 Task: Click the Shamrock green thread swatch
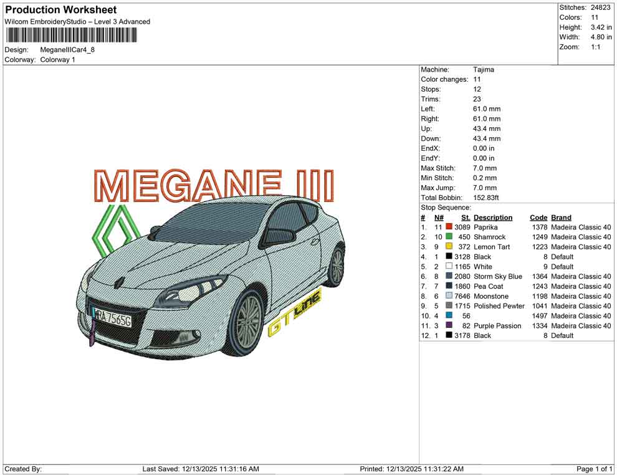tap(448, 237)
